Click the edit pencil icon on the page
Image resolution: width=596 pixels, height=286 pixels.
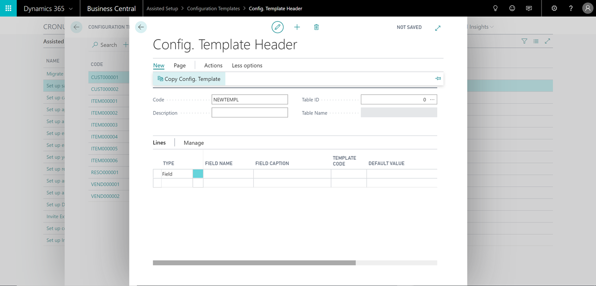coord(278,27)
